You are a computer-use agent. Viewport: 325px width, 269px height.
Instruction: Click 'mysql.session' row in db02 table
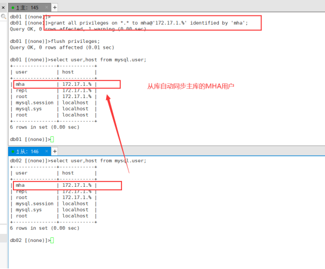(53, 204)
